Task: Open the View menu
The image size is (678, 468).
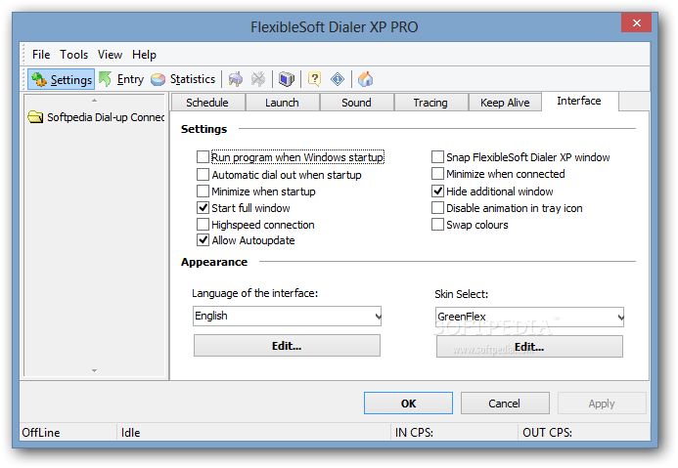Action: click(x=110, y=55)
